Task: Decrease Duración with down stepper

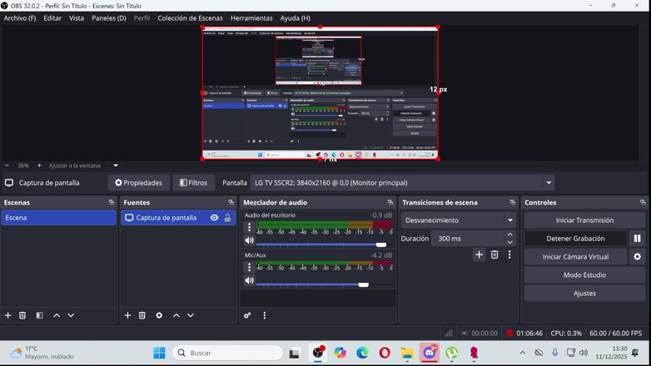Action: 510,242
